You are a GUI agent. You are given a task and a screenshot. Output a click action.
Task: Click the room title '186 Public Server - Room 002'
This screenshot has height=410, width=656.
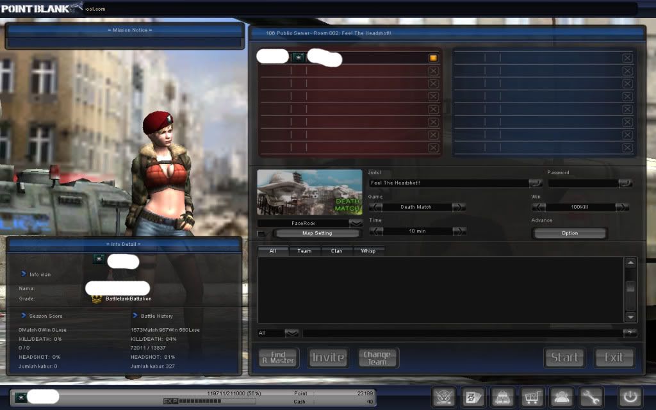(329, 33)
